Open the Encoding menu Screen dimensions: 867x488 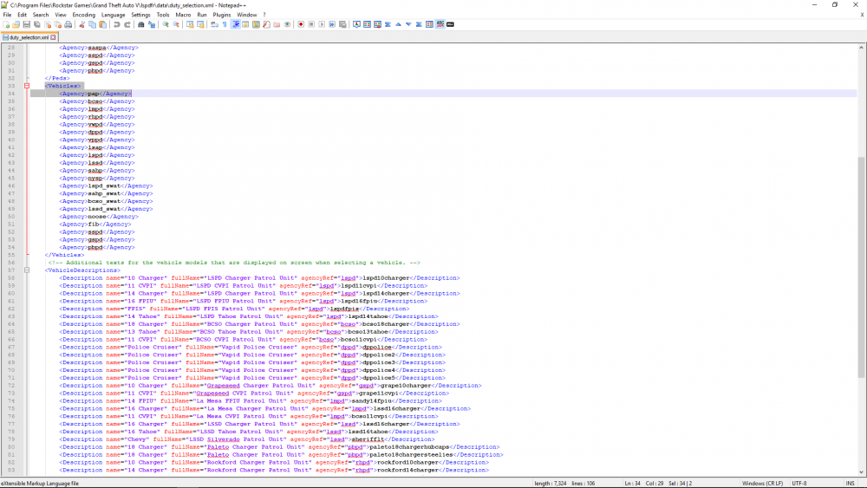84,15
